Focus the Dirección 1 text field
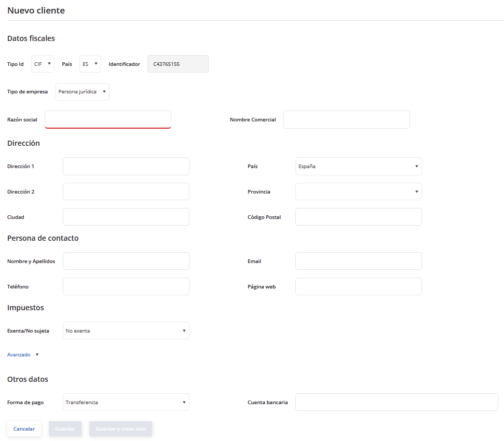Image resolution: width=504 pixels, height=441 pixels. point(126,166)
